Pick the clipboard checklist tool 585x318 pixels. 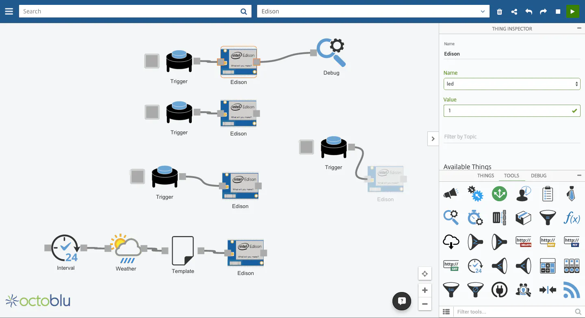[x=548, y=194]
